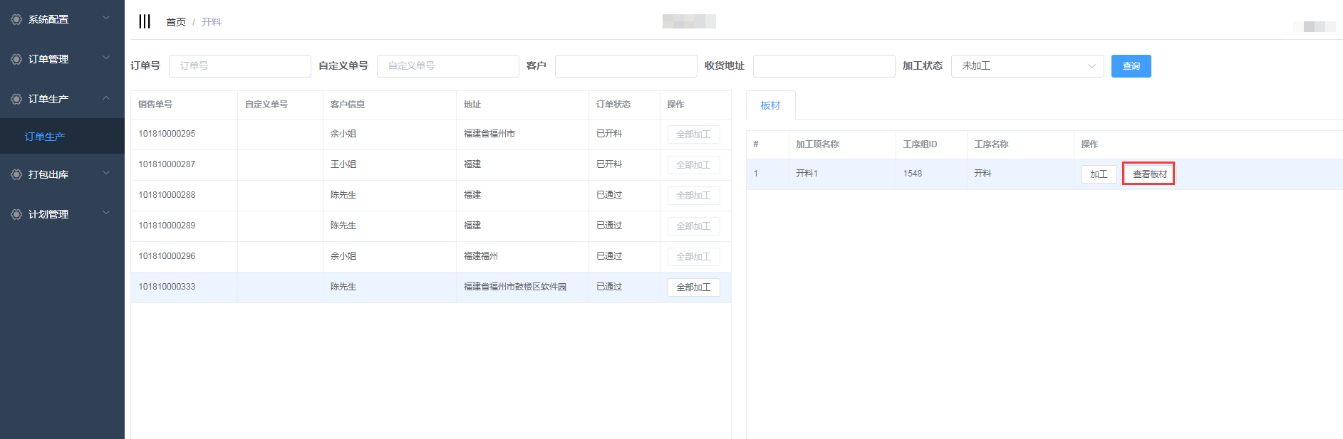Click the 查看板材 button
The height and width of the screenshot is (439, 1343).
coord(1149,174)
